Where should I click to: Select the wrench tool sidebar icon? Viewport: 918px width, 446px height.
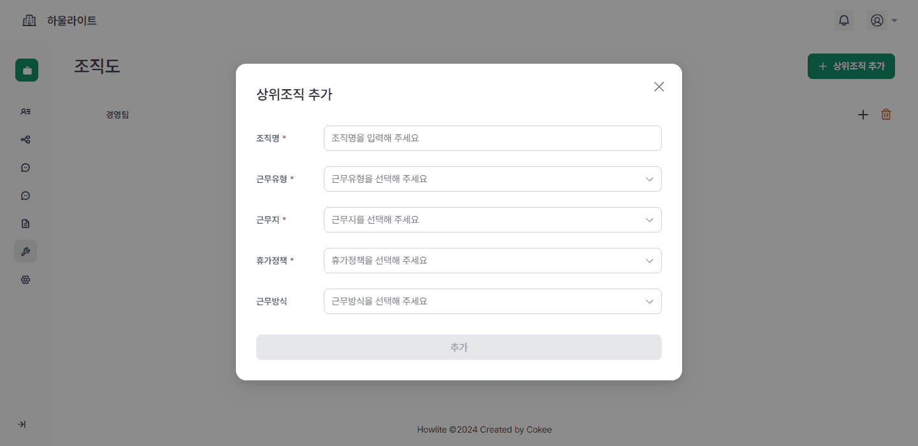click(x=25, y=251)
